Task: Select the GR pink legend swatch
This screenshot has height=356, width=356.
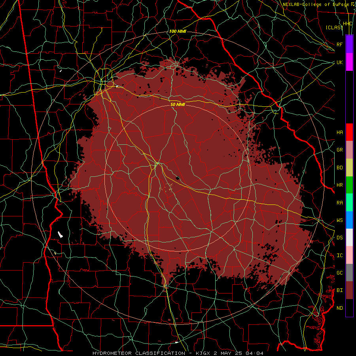Action: [349, 150]
